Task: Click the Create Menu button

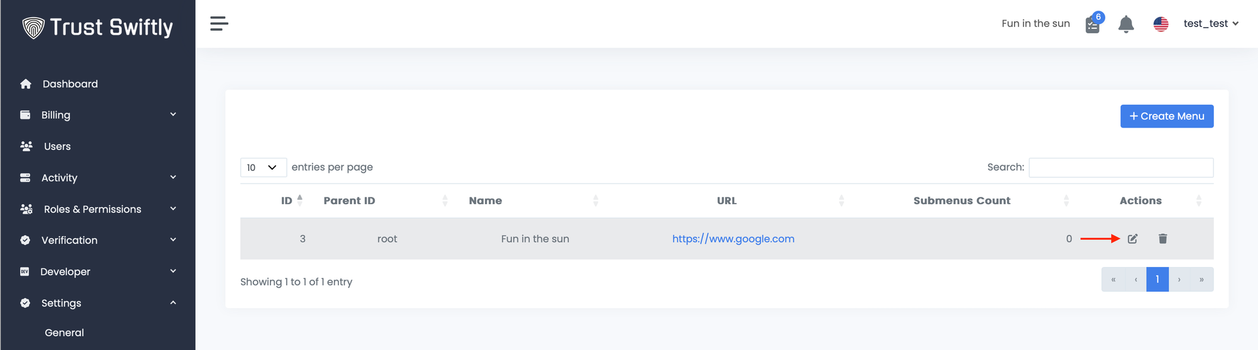Action: [1166, 116]
